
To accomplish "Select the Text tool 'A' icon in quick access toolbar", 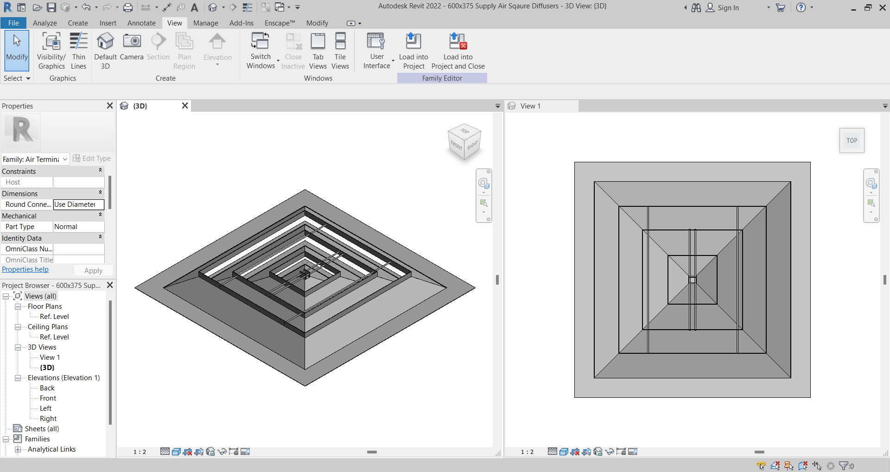I will (195, 7).
